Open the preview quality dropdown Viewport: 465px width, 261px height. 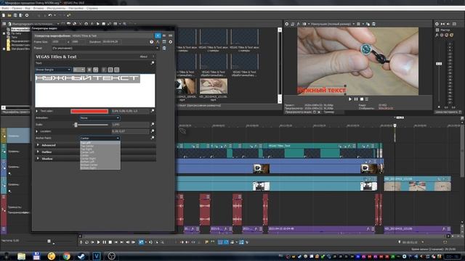click(332, 24)
